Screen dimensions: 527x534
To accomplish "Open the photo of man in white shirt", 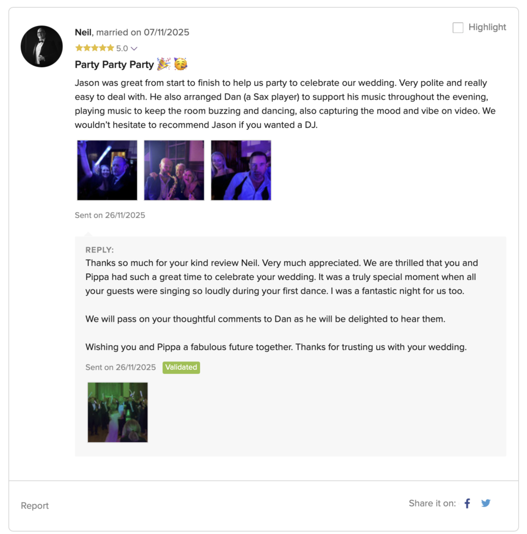I will [241, 170].
